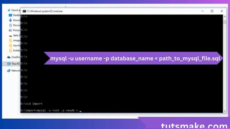Click the cmd.exe window title text
The image size is (230, 129).
click(45, 11)
